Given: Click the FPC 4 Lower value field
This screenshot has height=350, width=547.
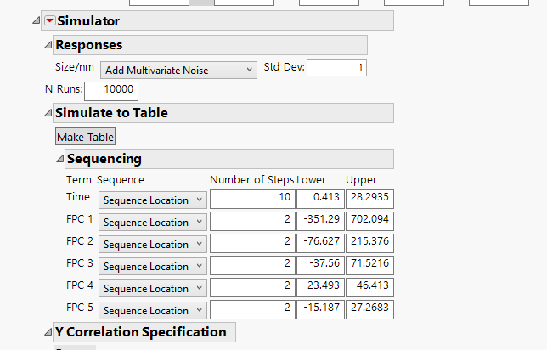Looking at the screenshot, I should pos(318,288).
